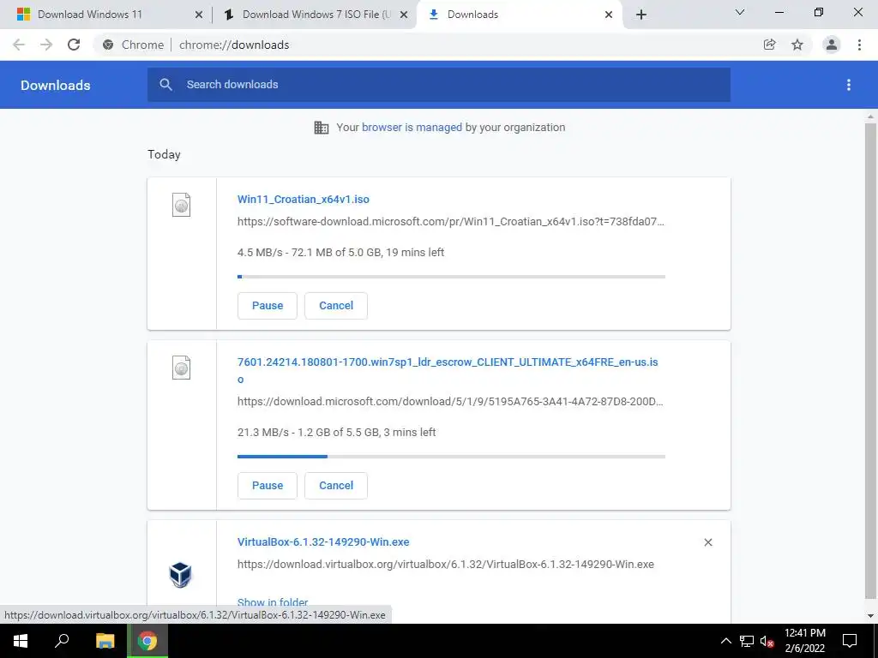878x658 pixels.
Task: Switch to the Download Windows 11 tab
Action: pyautogui.click(x=106, y=15)
